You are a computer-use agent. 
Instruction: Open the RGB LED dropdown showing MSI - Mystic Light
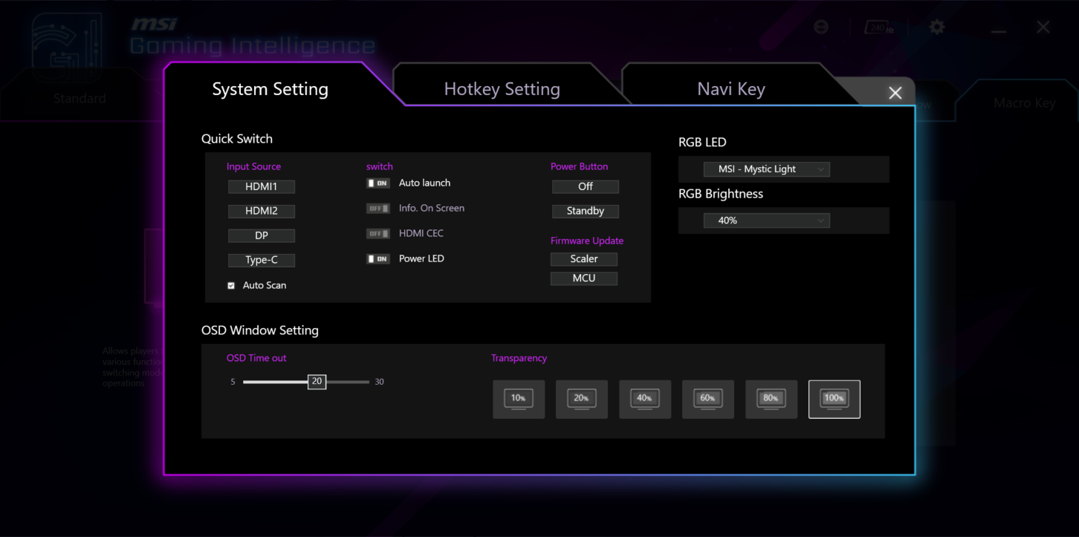766,169
